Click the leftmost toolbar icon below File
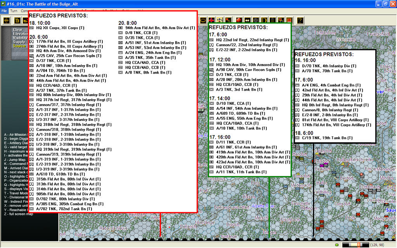The width and height of the screenshot is (397, 248). coord(7,20)
